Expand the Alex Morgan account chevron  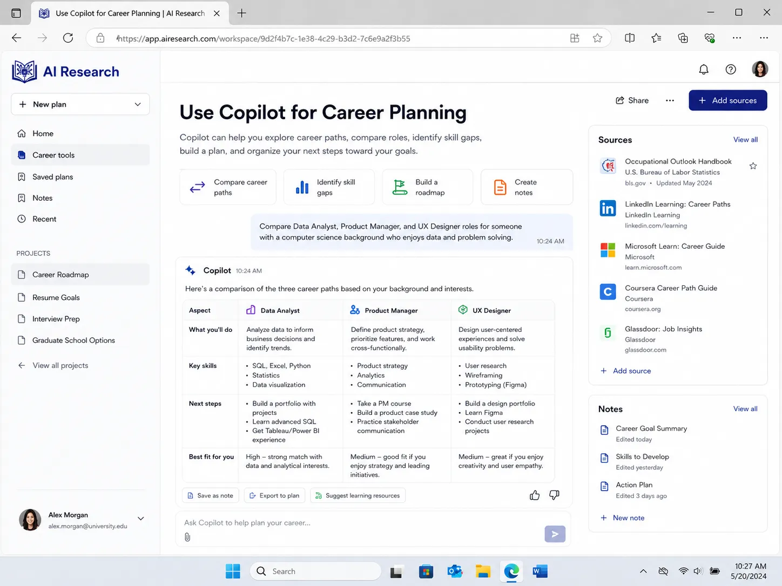click(x=140, y=519)
